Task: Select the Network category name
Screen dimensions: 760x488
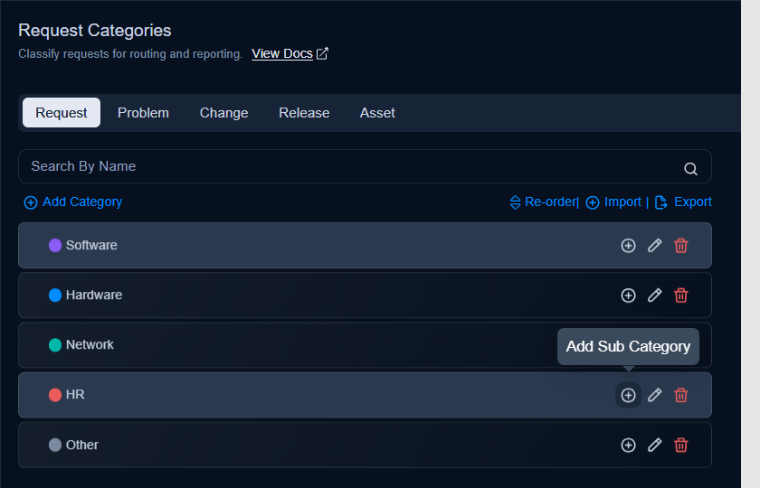Action: pyautogui.click(x=90, y=345)
